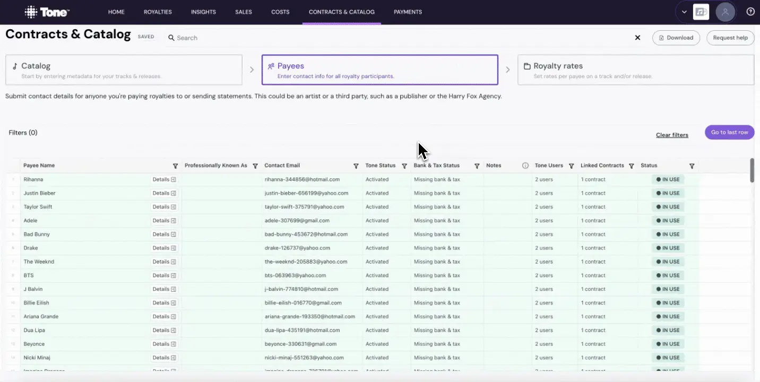Open Details for Rihanna
Screen dimensions: 760x382
pyautogui.click(x=165, y=179)
